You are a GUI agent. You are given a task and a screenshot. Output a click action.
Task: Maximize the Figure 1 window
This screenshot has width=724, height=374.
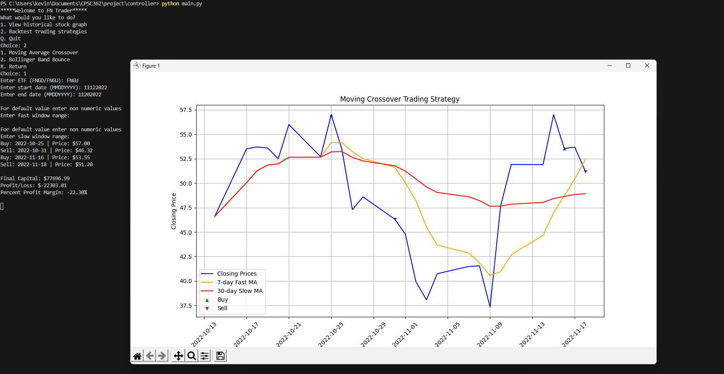click(628, 66)
